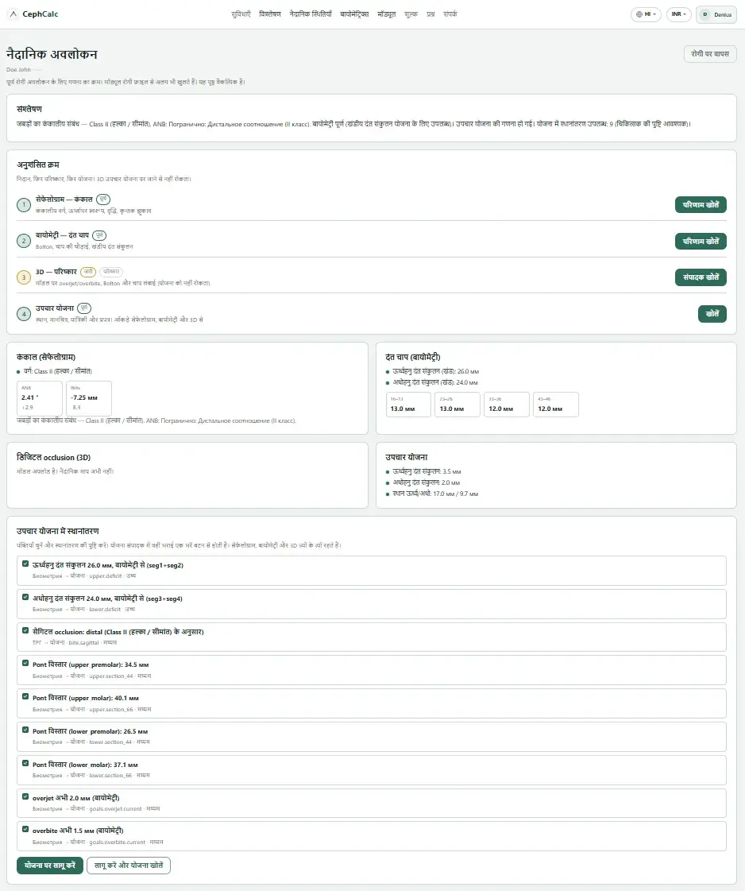The width and height of the screenshot is (745, 891).
Task: Click the 16–13 segment 13.0 мм card
Action: tap(408, 405)
